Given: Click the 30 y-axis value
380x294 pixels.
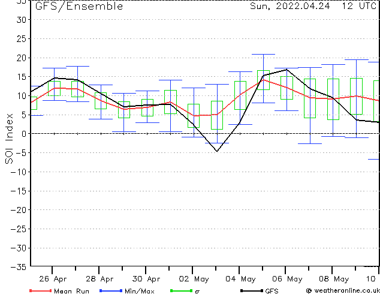Looking at the screenshot, I should (x=22, y=20).
